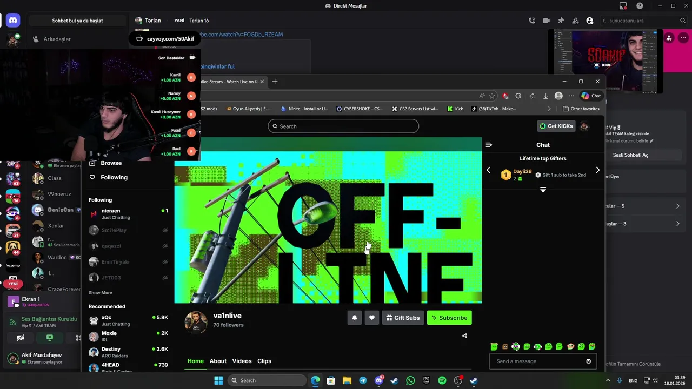Show more bookmarks chevron in favorites bar
This screenshot has height=389, width=692.
coord(549,109)
